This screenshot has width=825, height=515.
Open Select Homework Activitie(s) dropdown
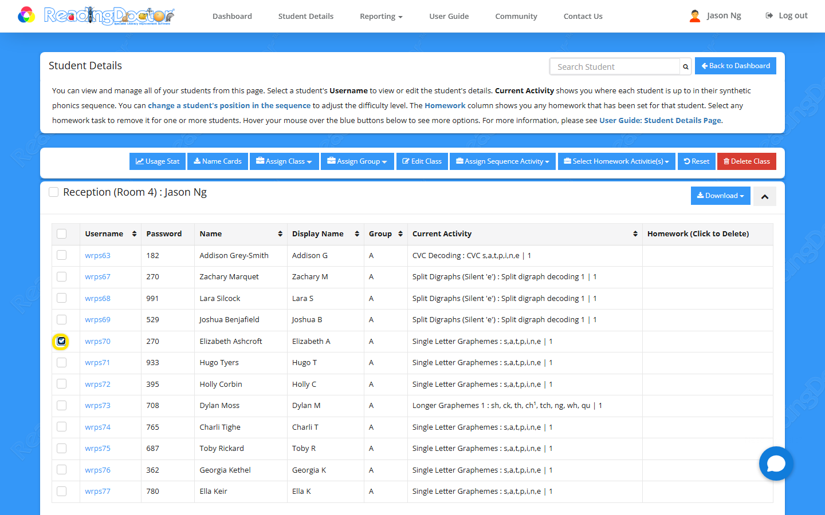(616, 161)
